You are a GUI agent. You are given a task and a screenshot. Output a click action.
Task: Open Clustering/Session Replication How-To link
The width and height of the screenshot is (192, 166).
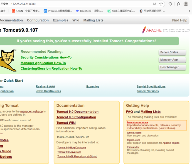51,69
